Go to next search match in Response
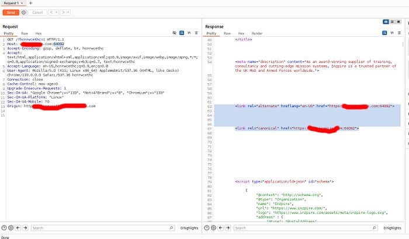The image size is (409, 239). 228,228
